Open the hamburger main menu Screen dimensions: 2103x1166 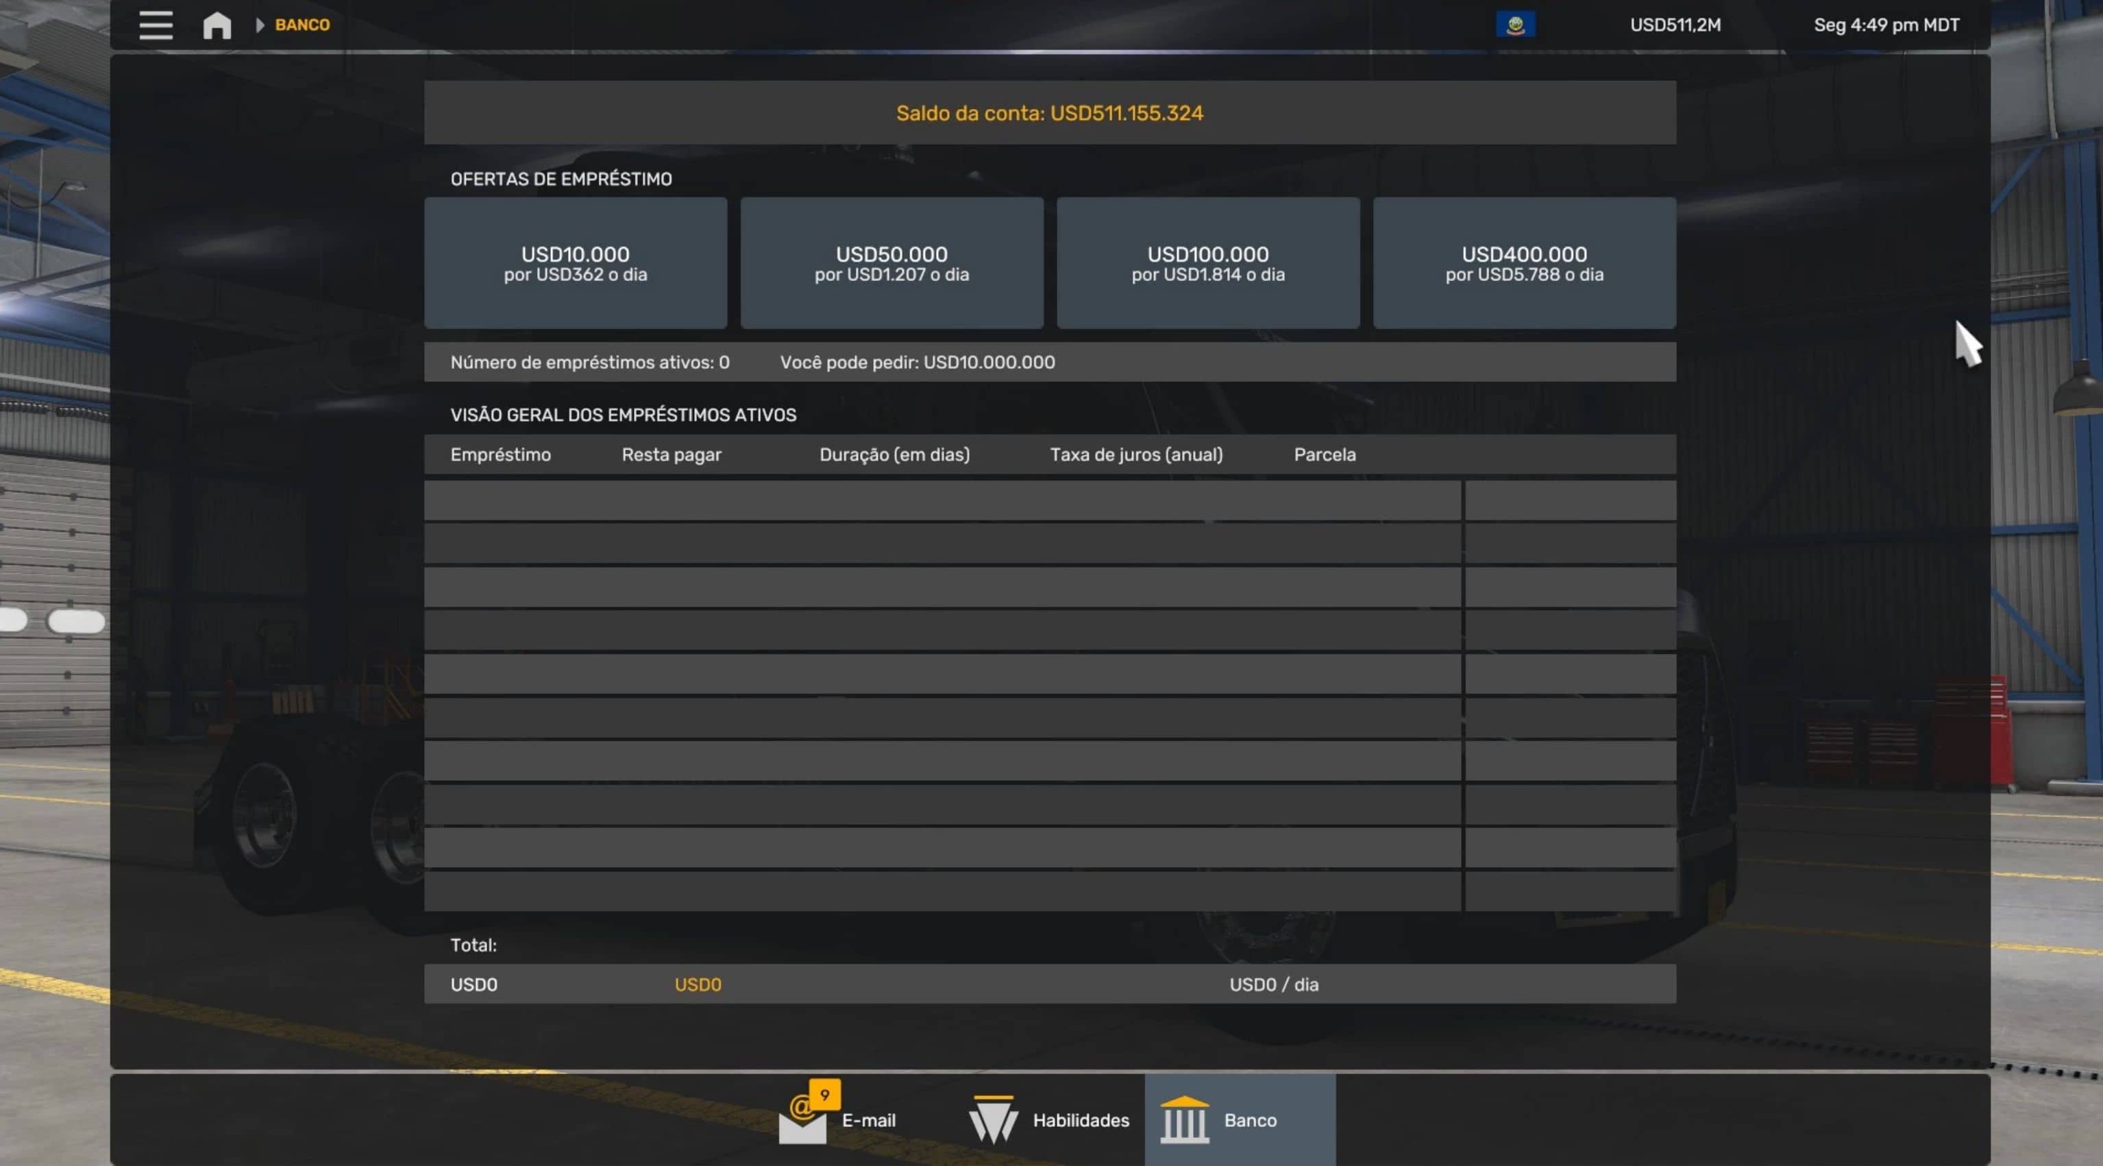155,25
